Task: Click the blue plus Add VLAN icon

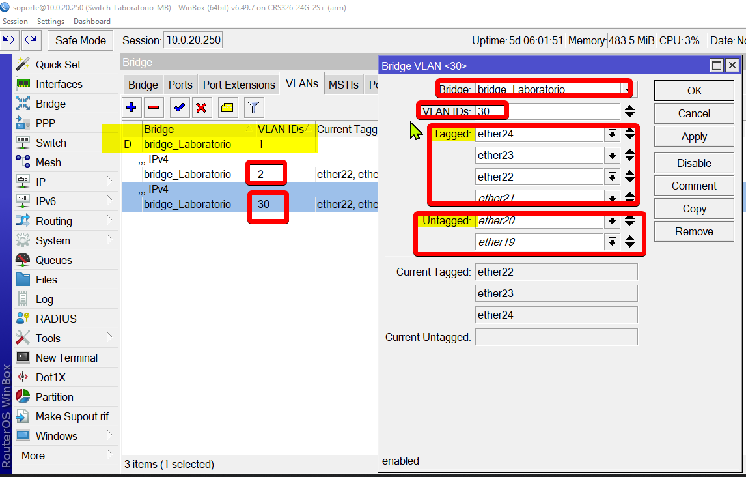Action: tap(131, 108)
